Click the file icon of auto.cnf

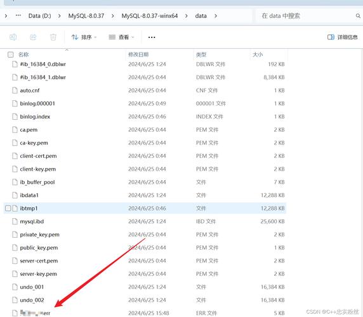point(15,91)
